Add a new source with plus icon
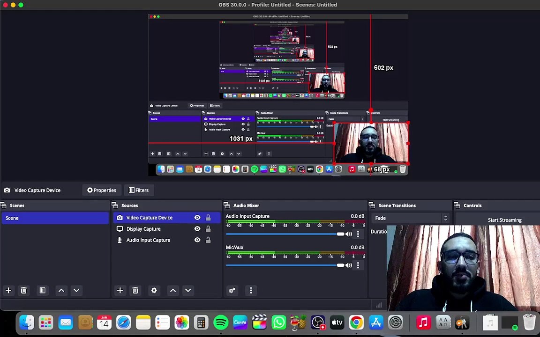This screenshot has height=337, width=540. (120, 291)
